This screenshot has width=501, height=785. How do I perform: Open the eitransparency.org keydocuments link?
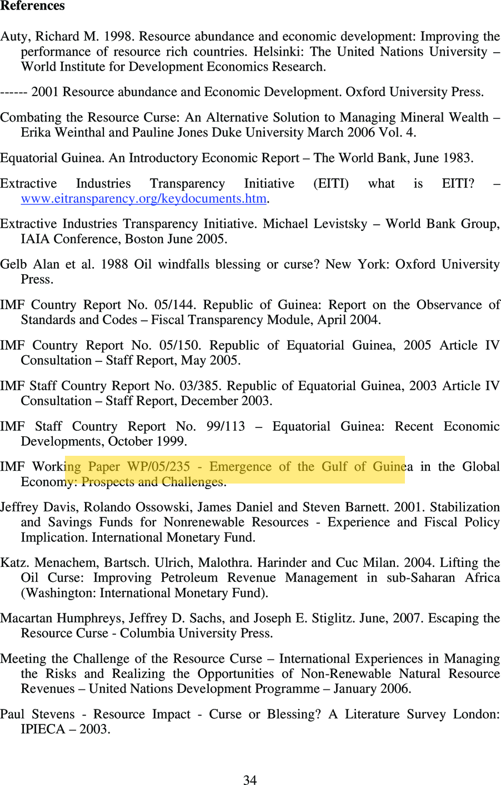point(144,199)
